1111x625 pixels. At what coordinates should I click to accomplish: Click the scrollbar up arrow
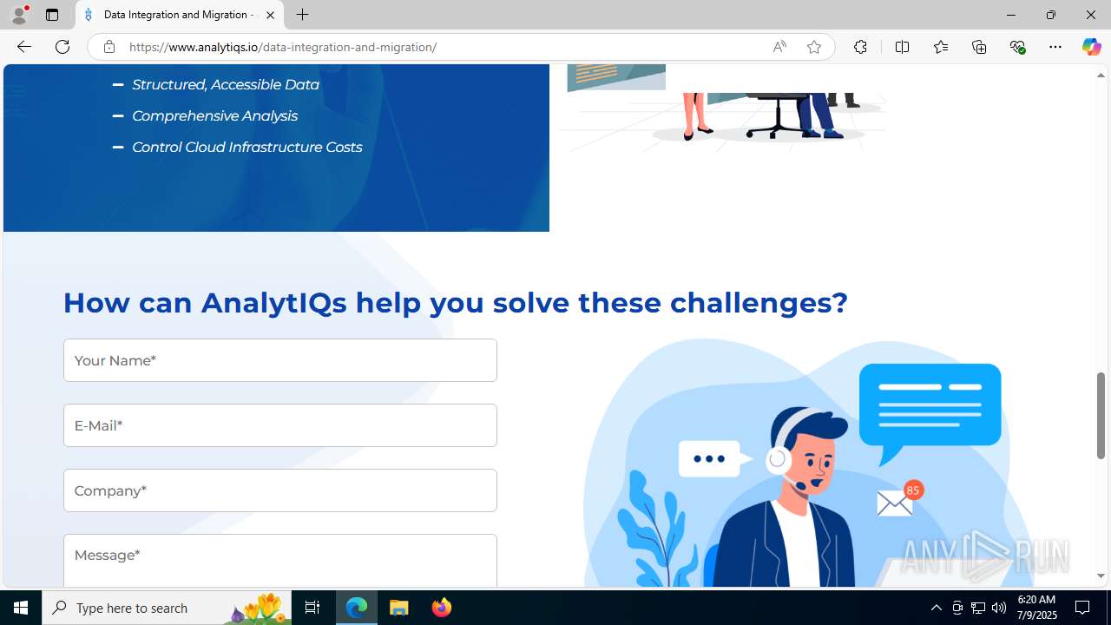point(1101,75)
